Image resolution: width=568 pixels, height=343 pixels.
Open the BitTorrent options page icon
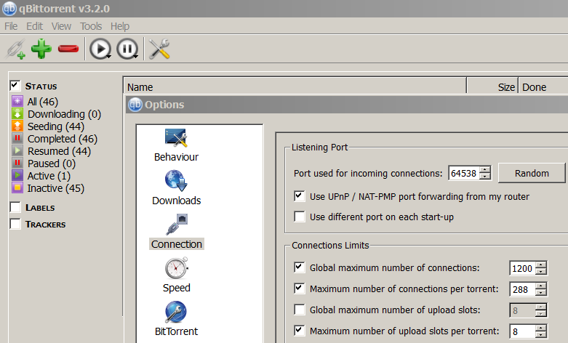click(x=176, y=312)
